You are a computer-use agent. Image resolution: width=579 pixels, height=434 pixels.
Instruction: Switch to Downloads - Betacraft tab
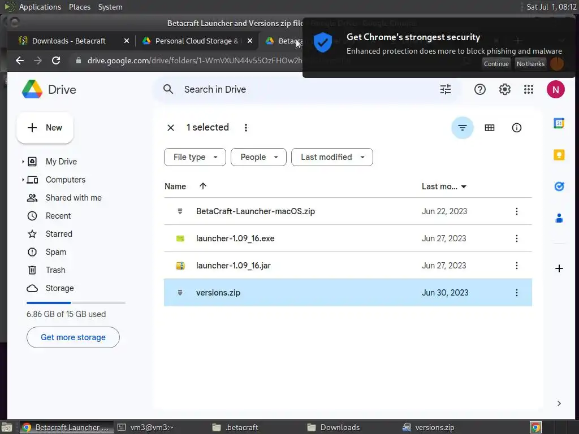click(68, 41)
